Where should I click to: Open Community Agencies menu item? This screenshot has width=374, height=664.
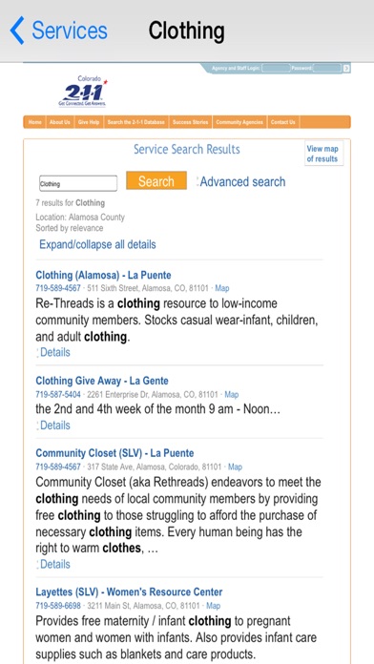239,122
